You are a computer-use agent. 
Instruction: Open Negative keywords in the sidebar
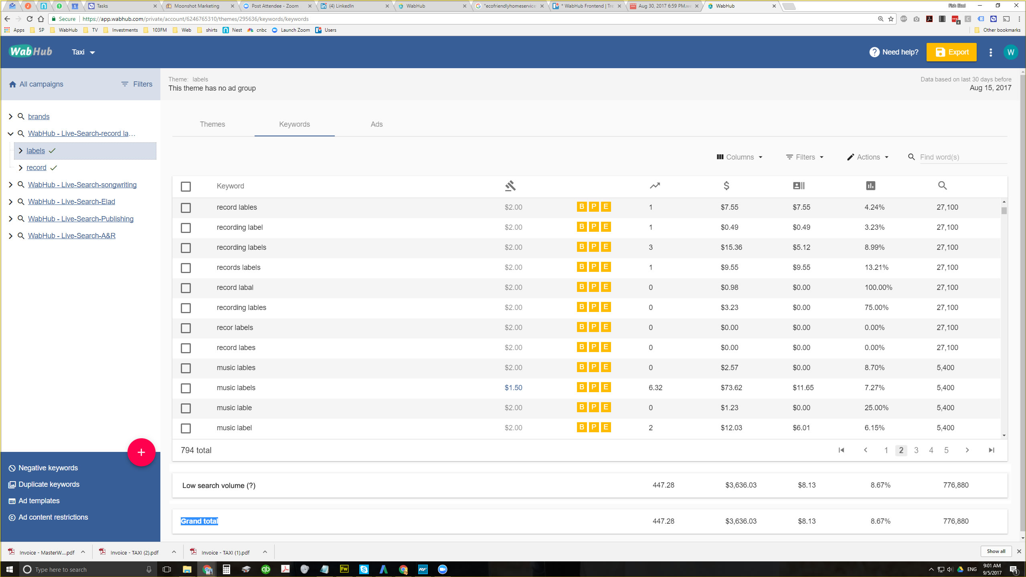click(x=43, y=468)
